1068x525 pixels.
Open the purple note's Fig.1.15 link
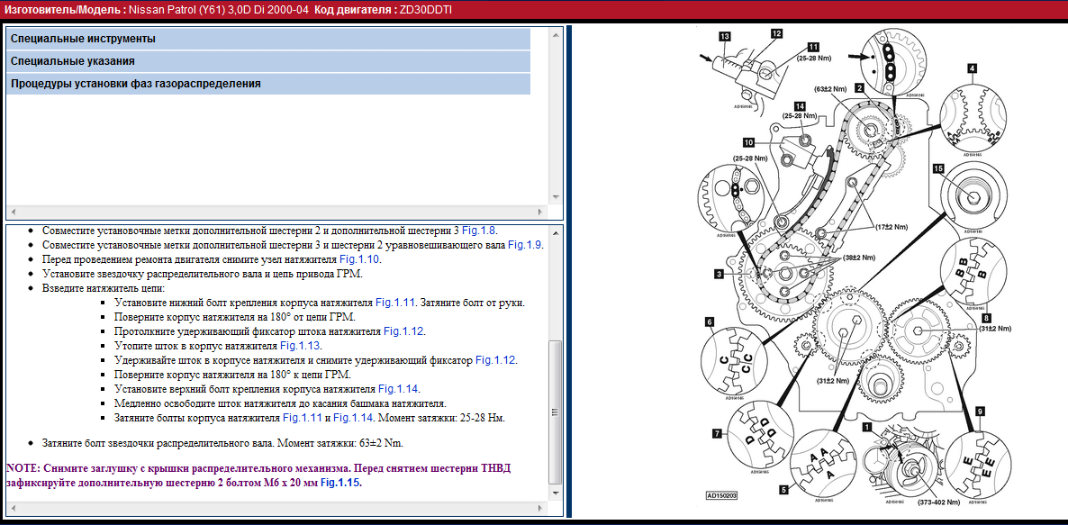(342, 484)
